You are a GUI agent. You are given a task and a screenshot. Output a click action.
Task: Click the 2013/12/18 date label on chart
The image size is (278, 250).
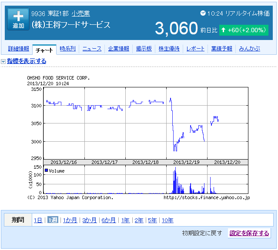tap(145, 162)
